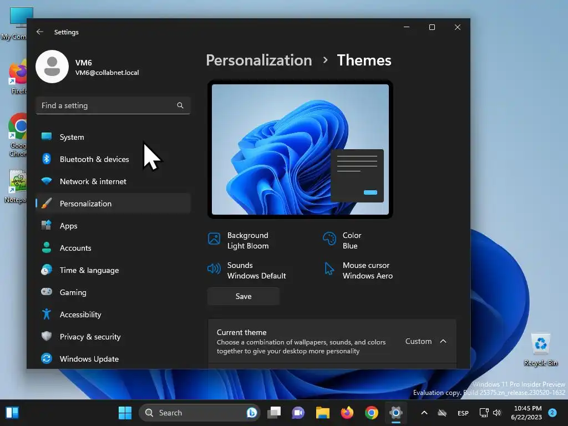
Task: Select the Notepad++ desktop shortcut
Action: (x=15, y=186)
